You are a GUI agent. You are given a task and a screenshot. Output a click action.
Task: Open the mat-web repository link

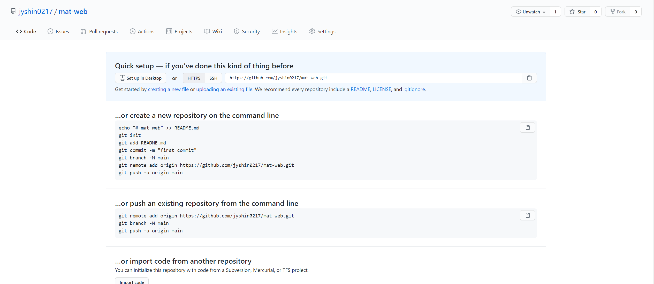pyautogui.click(x=73, y=12)
